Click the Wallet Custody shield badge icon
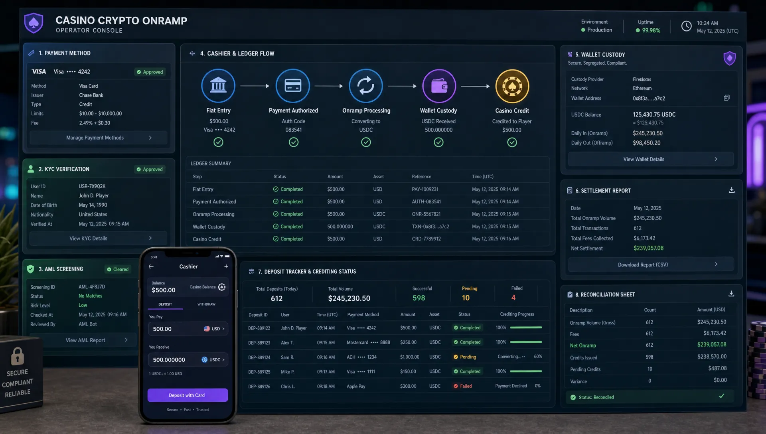The height and width of the screenshot is (434, 766). pyautogui.click(x=729, y=59)
